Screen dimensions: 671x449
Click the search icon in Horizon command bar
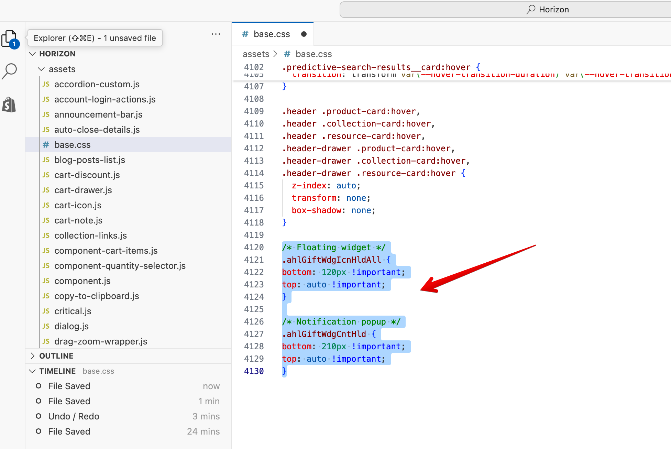[x=531, y=9]
